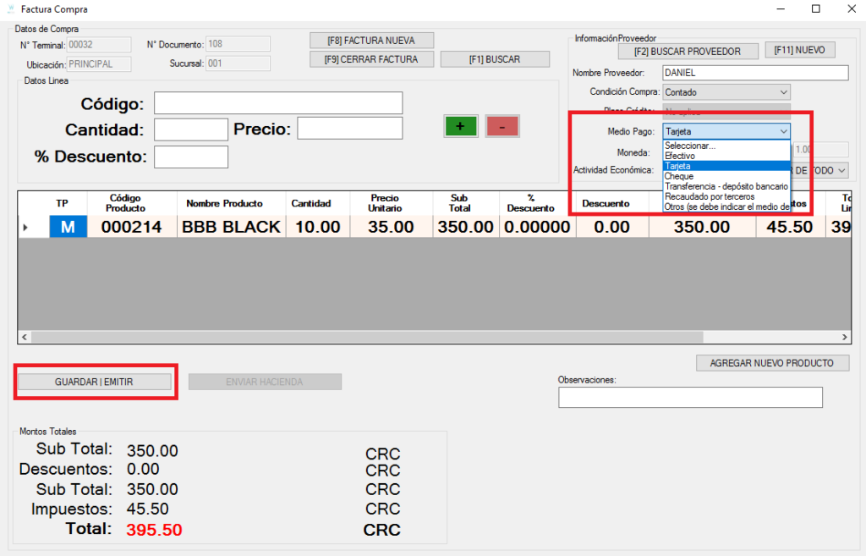
Task: Click [F8] FACTURA NUEVA button
Action: coord(372,40)
